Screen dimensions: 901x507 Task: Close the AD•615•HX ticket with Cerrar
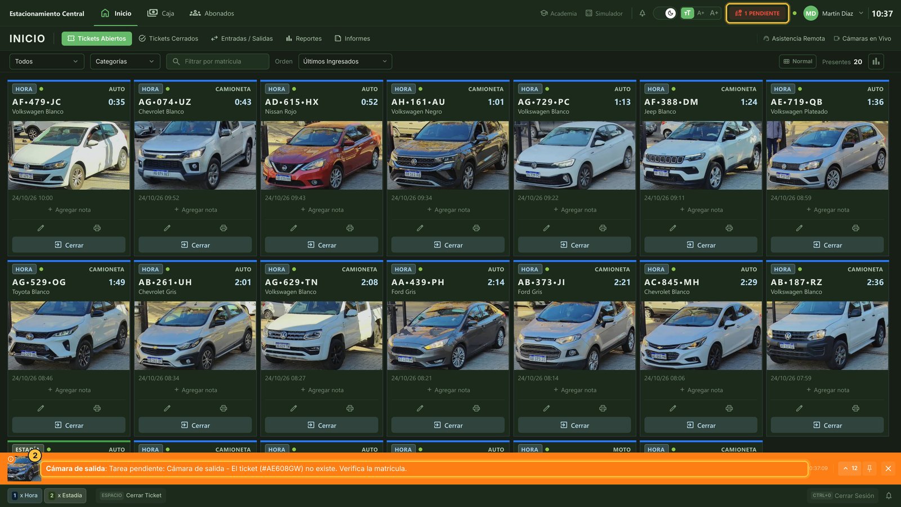tap(322, 245)
